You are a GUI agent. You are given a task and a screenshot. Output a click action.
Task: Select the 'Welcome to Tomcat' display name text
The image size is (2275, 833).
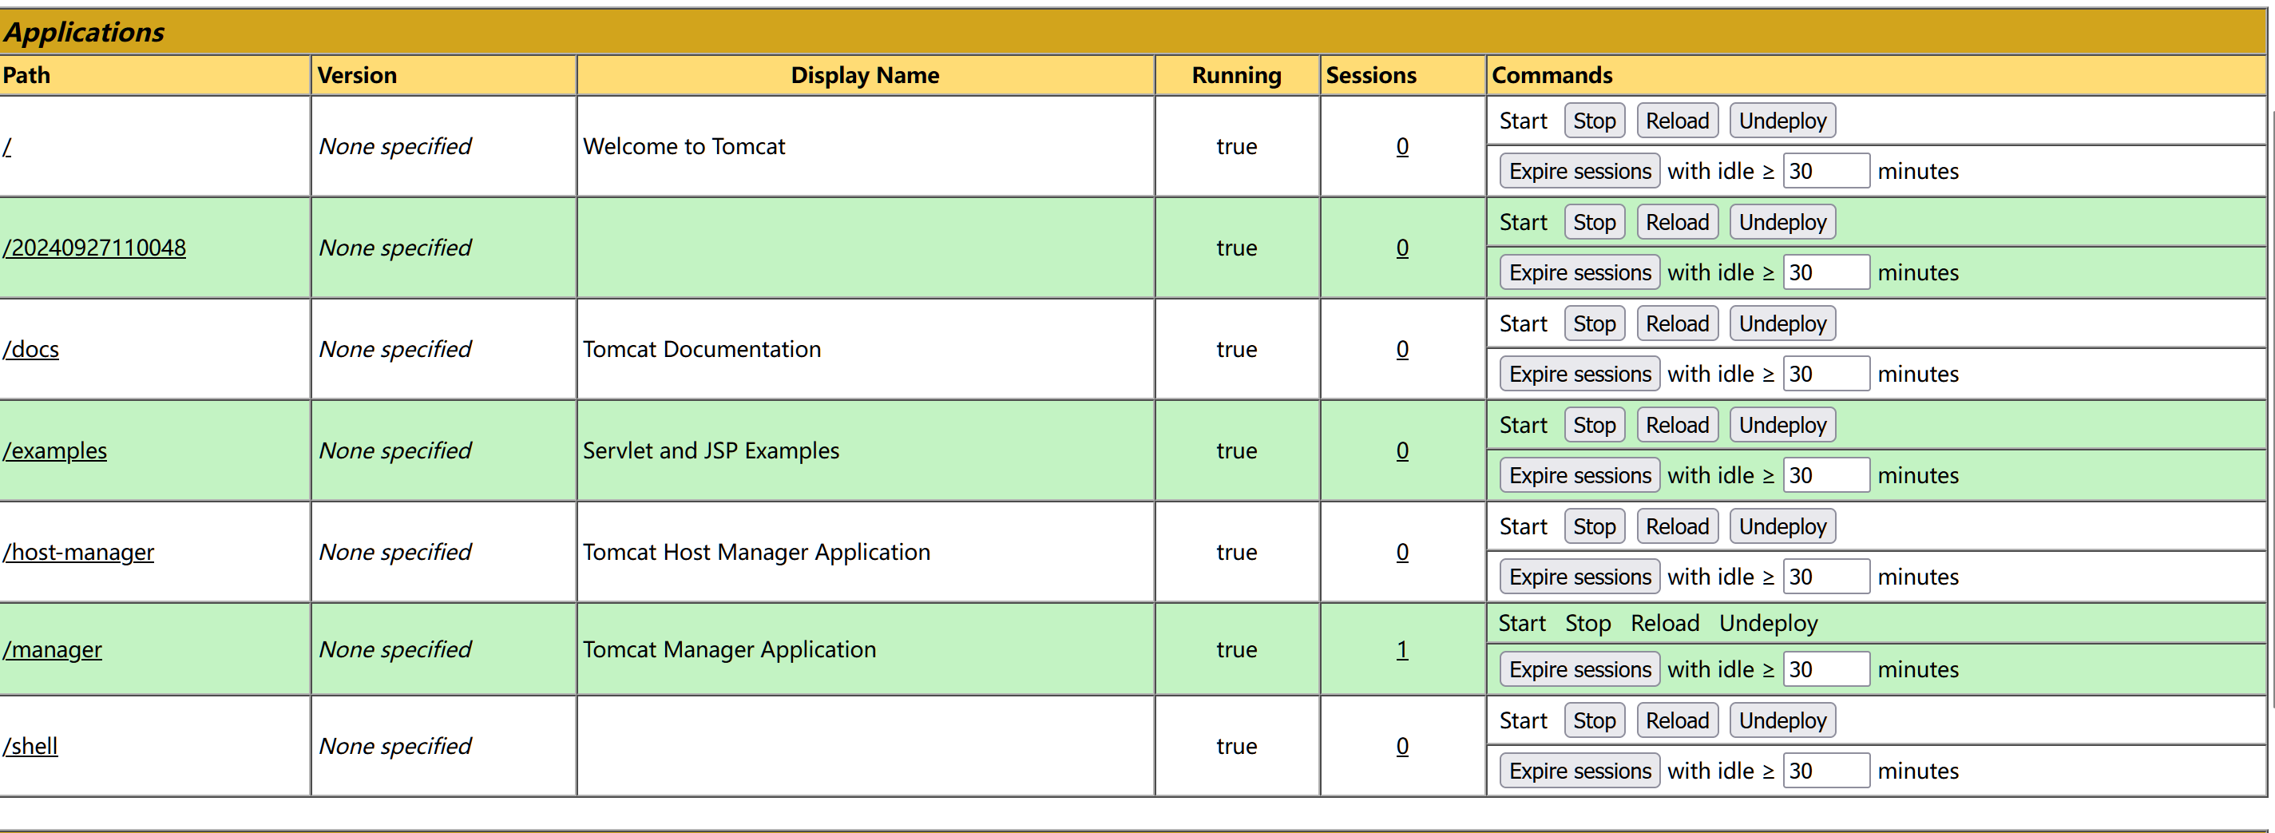coord(684,147)
